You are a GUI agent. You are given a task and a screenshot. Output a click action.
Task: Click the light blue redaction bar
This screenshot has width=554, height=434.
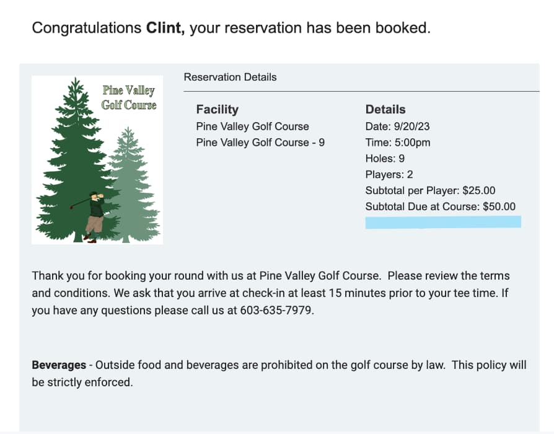(x=443, y=223)
